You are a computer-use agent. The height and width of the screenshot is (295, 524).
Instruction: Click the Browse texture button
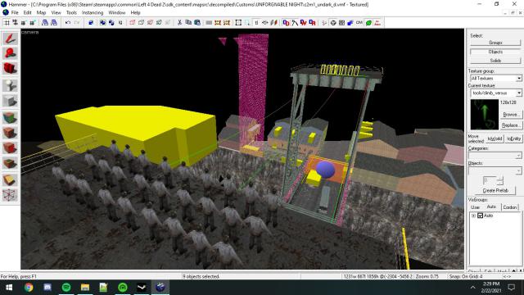(x=511, y=115)
